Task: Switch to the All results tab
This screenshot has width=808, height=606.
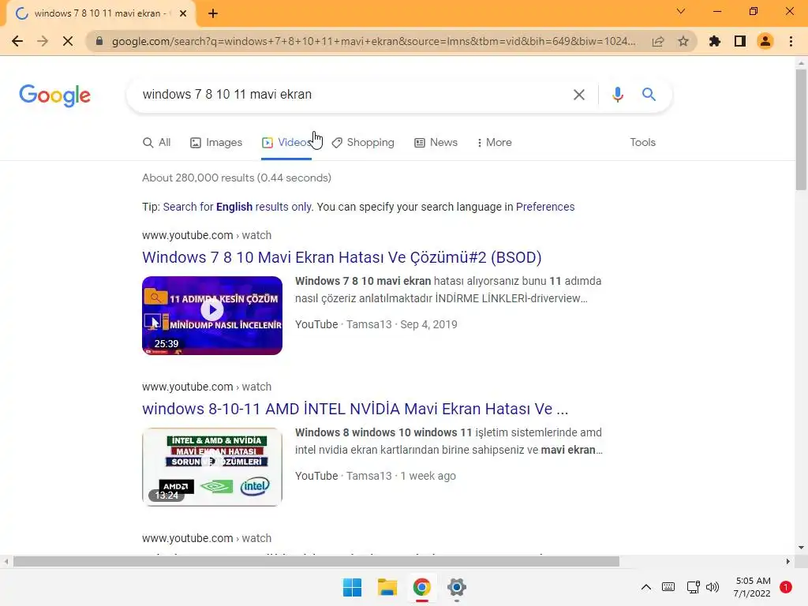Action: point(157,142)
